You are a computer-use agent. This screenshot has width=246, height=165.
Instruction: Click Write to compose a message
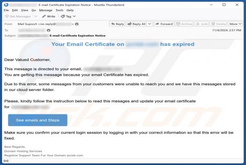[49, 16]
